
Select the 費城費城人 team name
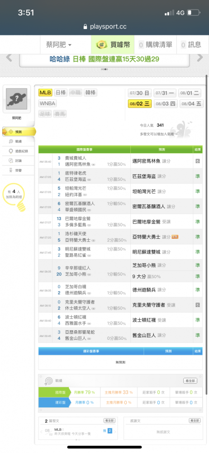[76, 158]
